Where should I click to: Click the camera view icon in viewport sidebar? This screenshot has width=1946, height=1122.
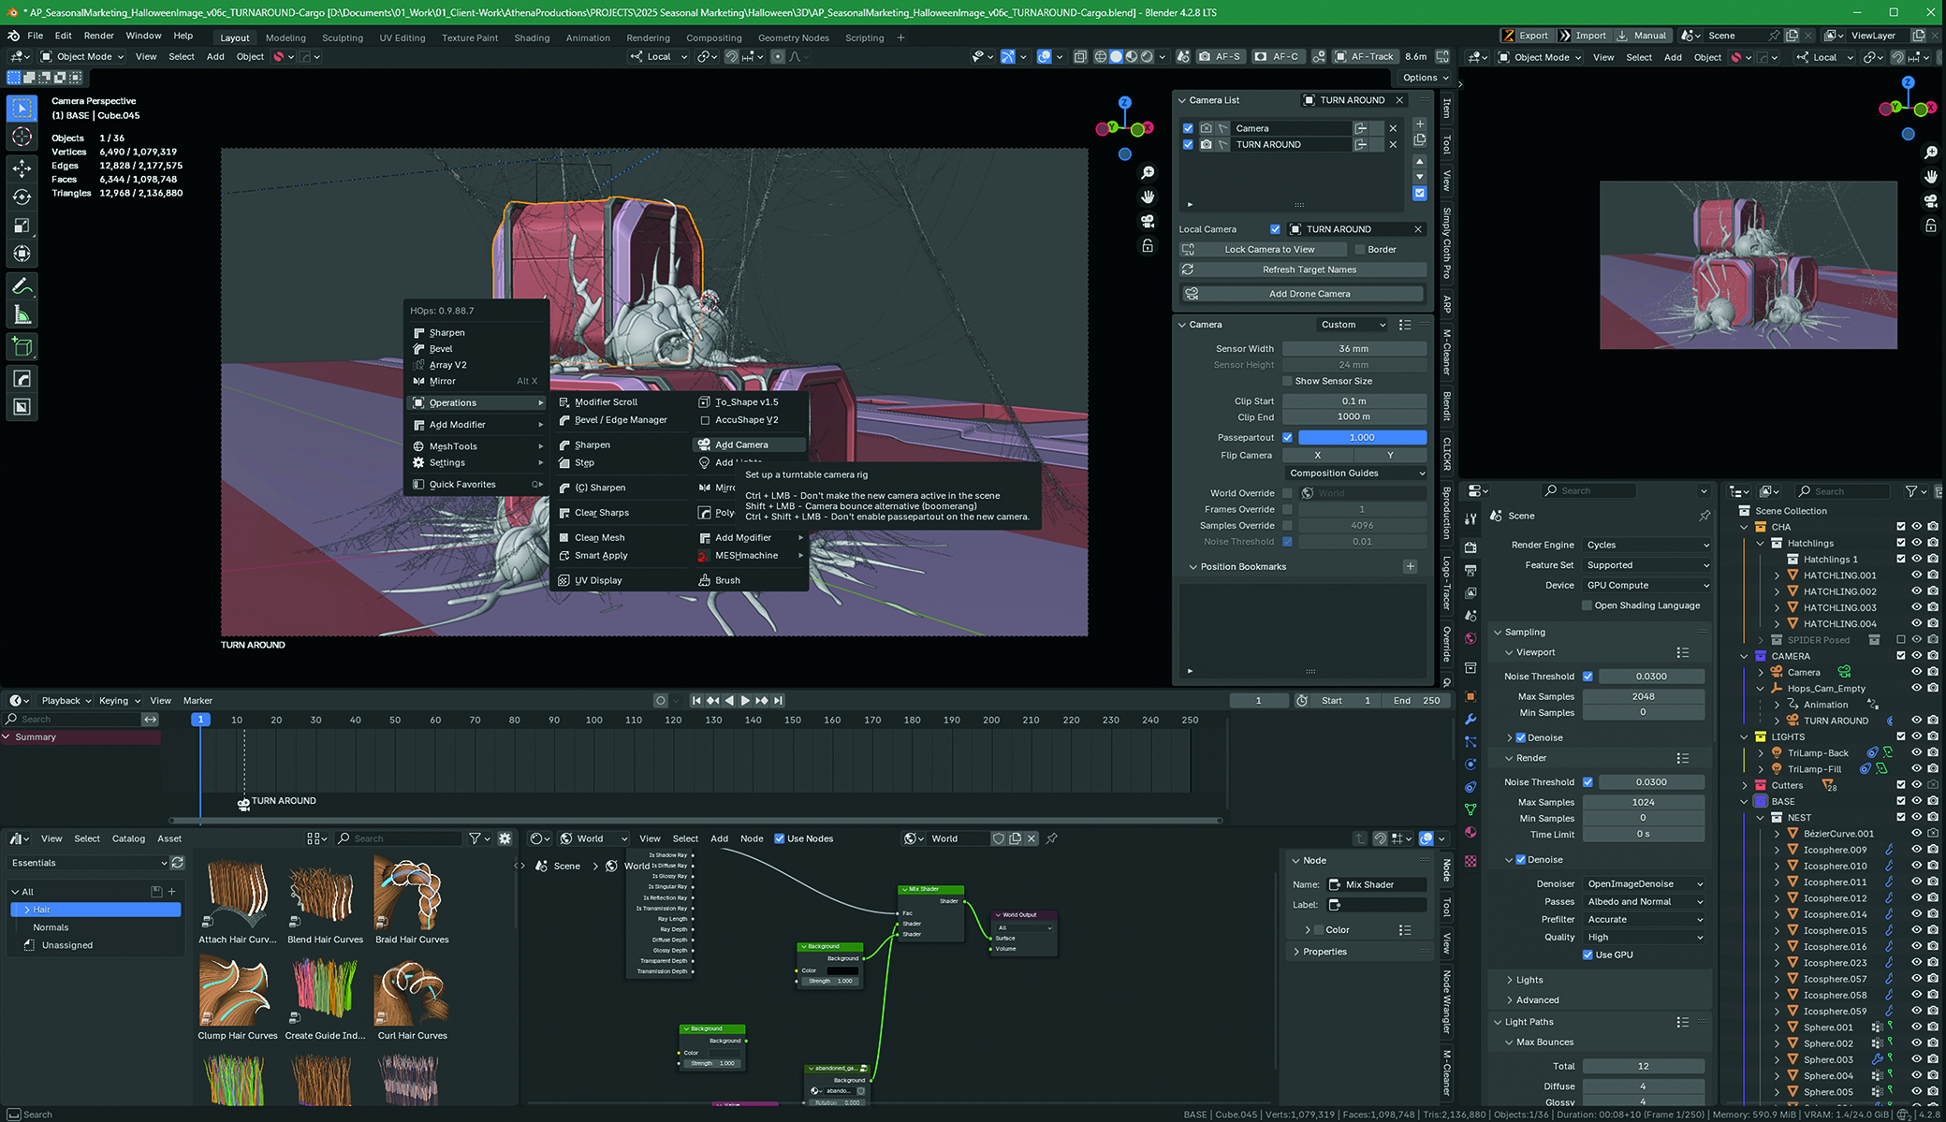(1148, 221)
